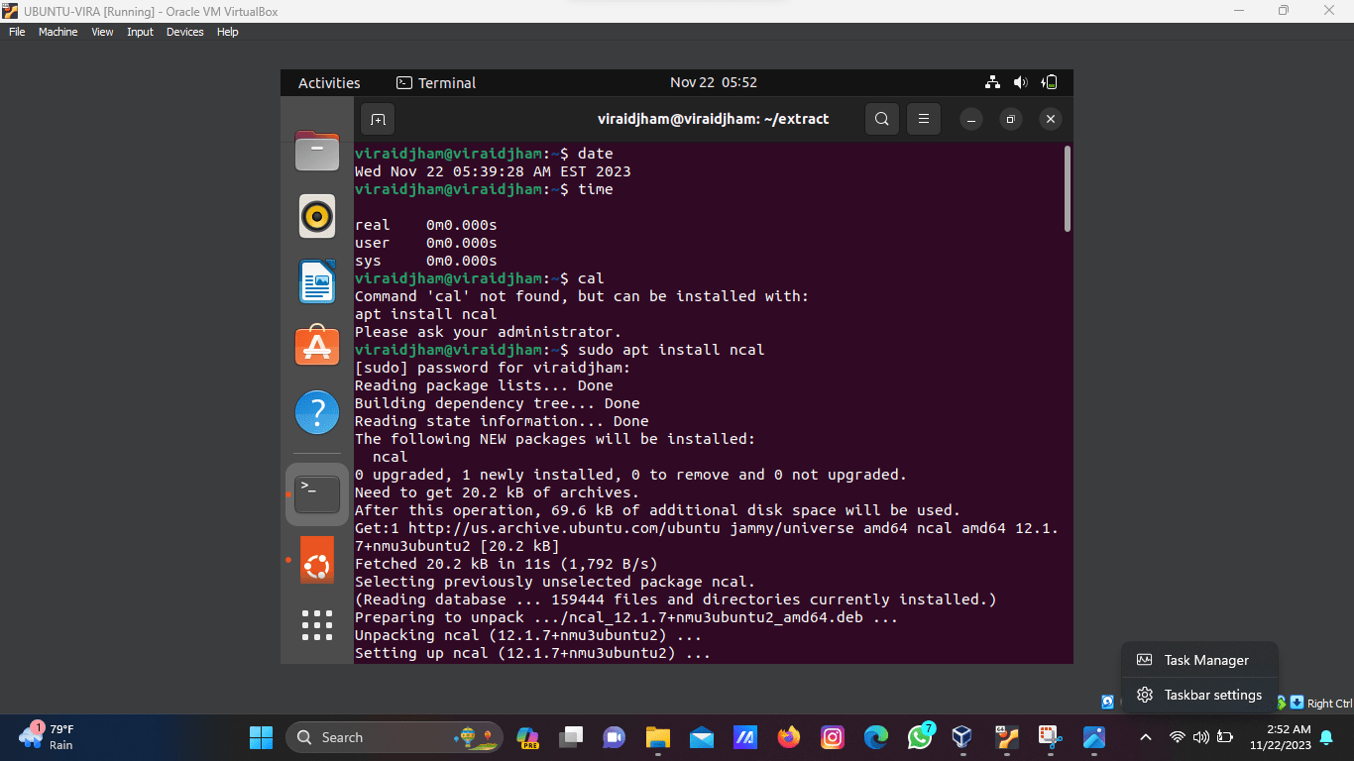This screenshot has width=1354, height=761.
Task: Open the weather widget showing 79°F Rain
Action: pos(48,737)
